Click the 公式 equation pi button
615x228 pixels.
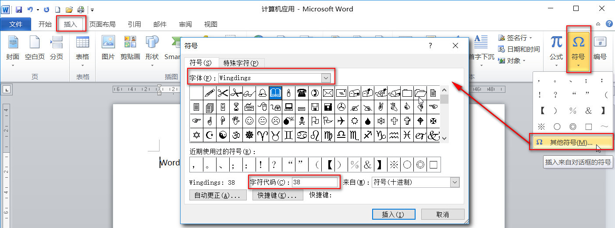556,52
